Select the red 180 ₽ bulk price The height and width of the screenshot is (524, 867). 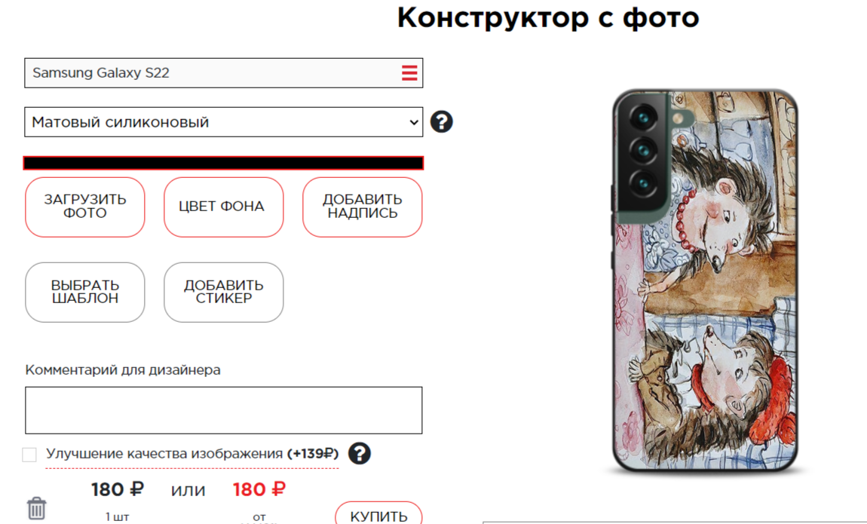coord(259,490)
